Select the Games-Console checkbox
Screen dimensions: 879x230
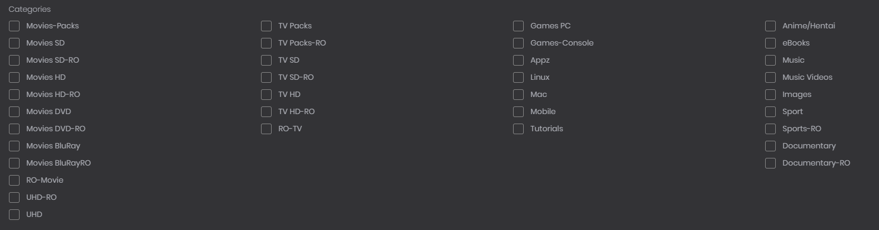(x=518, y=43)
